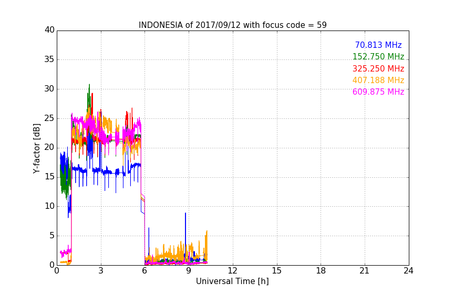The width and height of the screenshot is (454, 303).
Task: Click x-axis tick label 24
Action: coord(408,271)
